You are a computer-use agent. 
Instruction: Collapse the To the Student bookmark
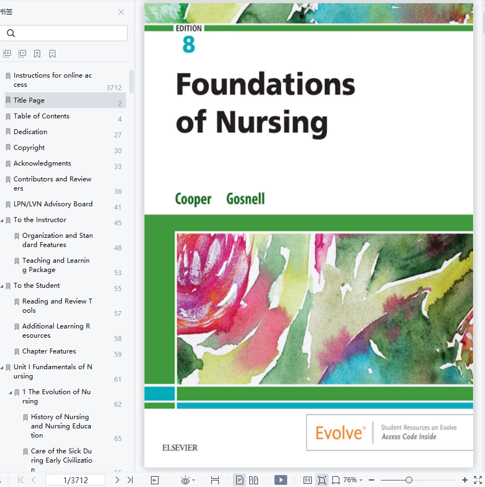2,286
